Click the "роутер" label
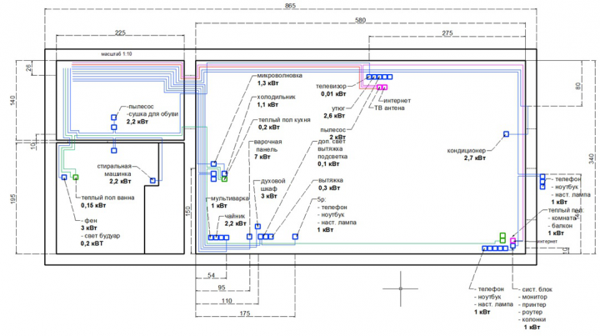This screenshot has width=600, height=336. [x=532, y=312]
